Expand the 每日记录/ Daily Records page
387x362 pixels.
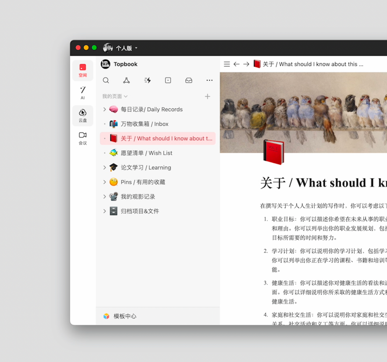click(104, 109)
